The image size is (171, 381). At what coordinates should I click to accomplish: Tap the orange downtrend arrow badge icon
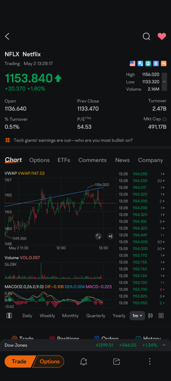[x=163, y=64]
